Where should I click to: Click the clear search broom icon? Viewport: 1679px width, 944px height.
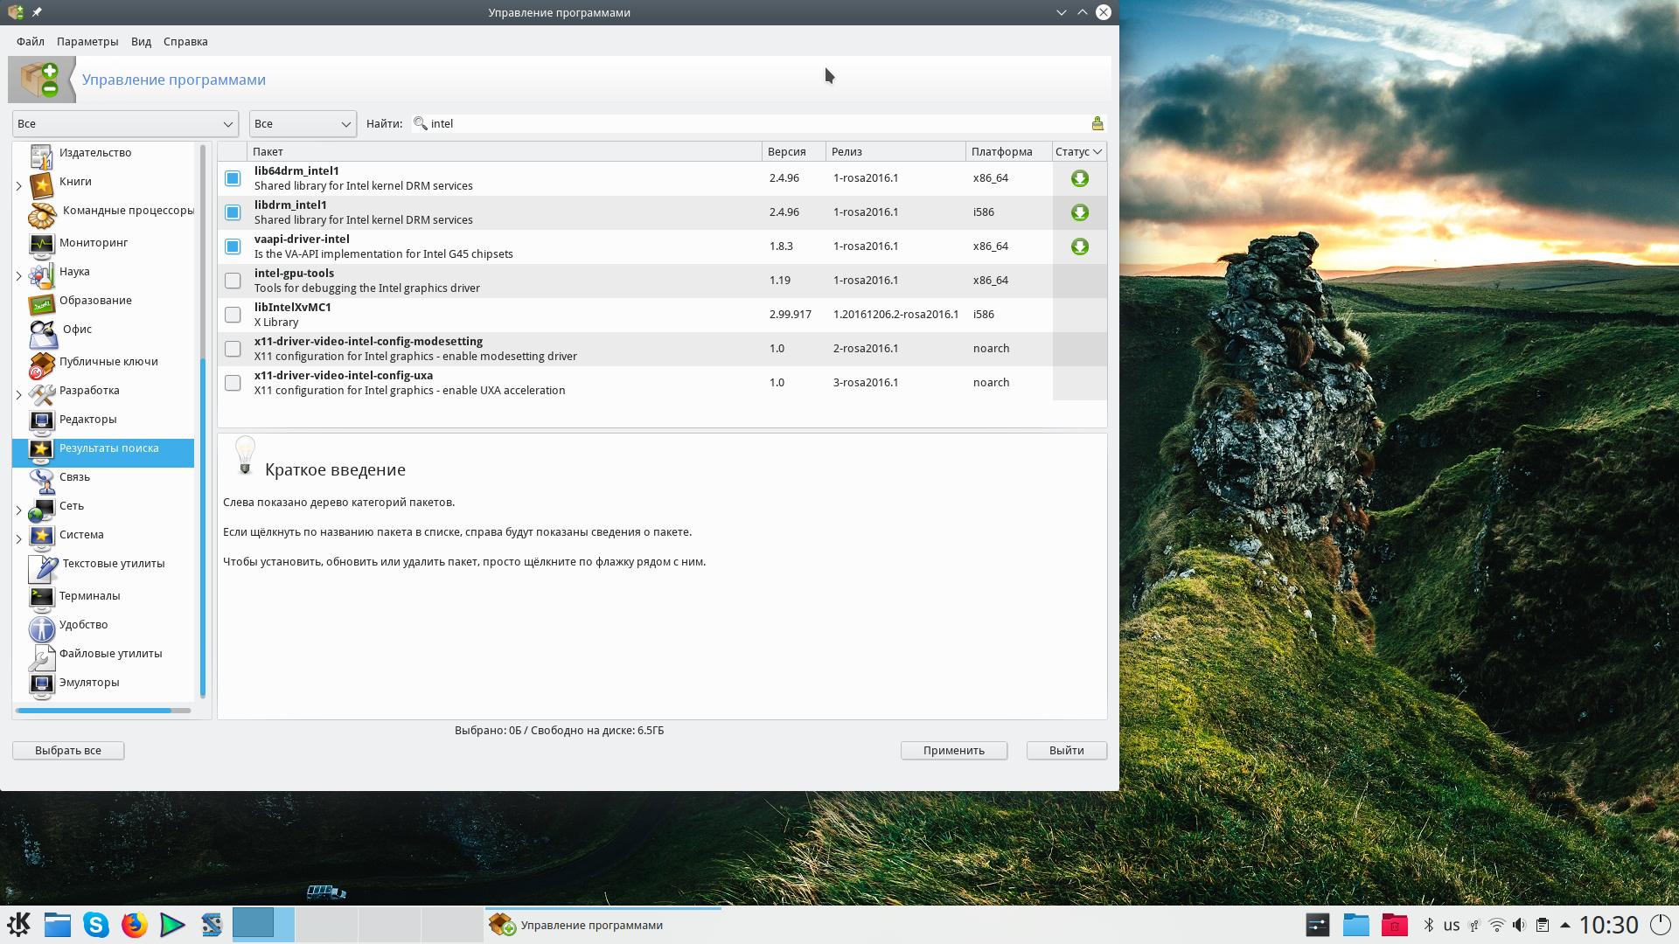coord(1097,123)
